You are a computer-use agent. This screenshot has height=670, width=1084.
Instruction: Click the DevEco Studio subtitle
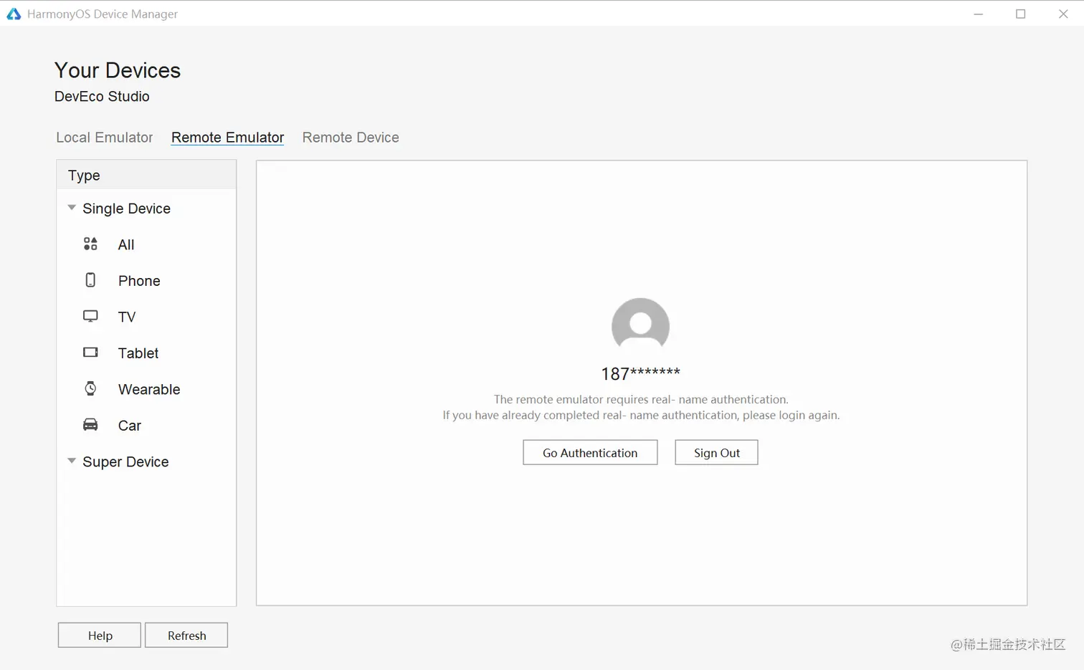pos(102,96)
